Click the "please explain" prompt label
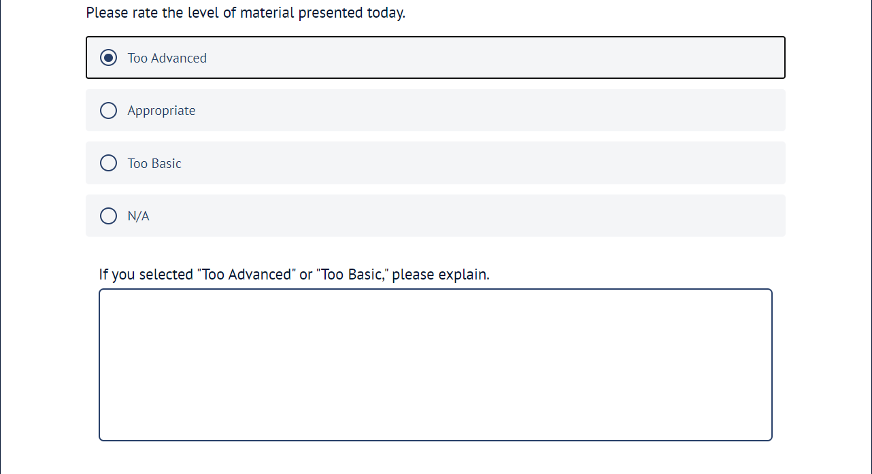872x474 pixels. coord(294,275)
